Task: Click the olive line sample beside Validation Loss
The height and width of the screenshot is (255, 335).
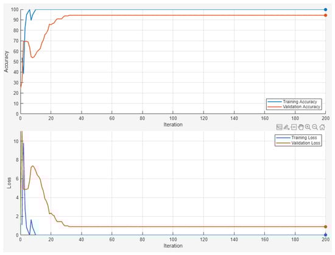Action: coord(283,143)
